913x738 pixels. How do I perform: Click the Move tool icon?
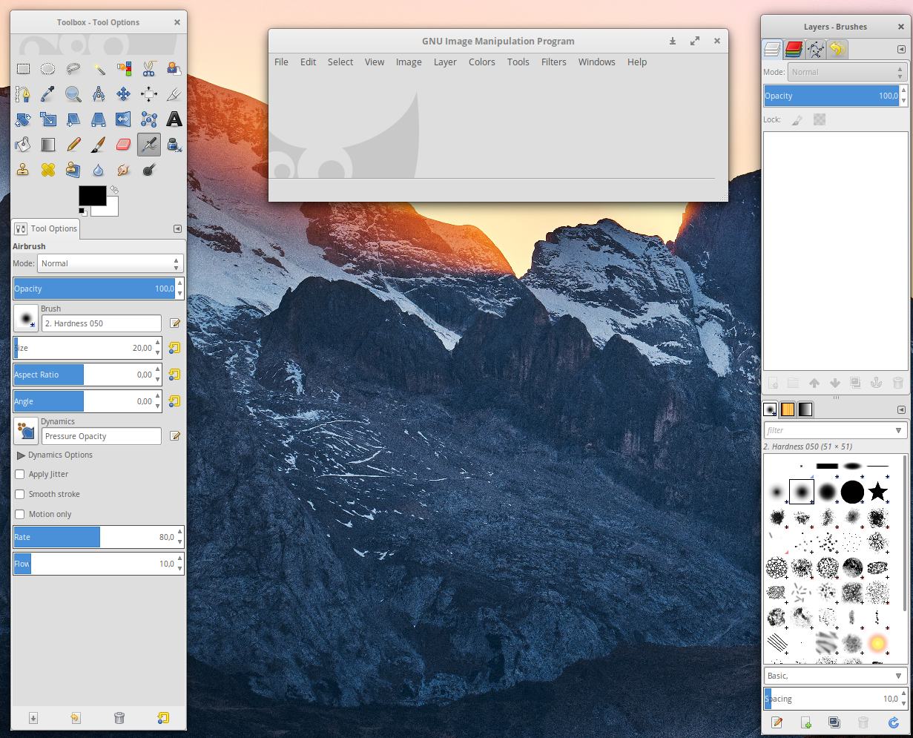[123, 94]
